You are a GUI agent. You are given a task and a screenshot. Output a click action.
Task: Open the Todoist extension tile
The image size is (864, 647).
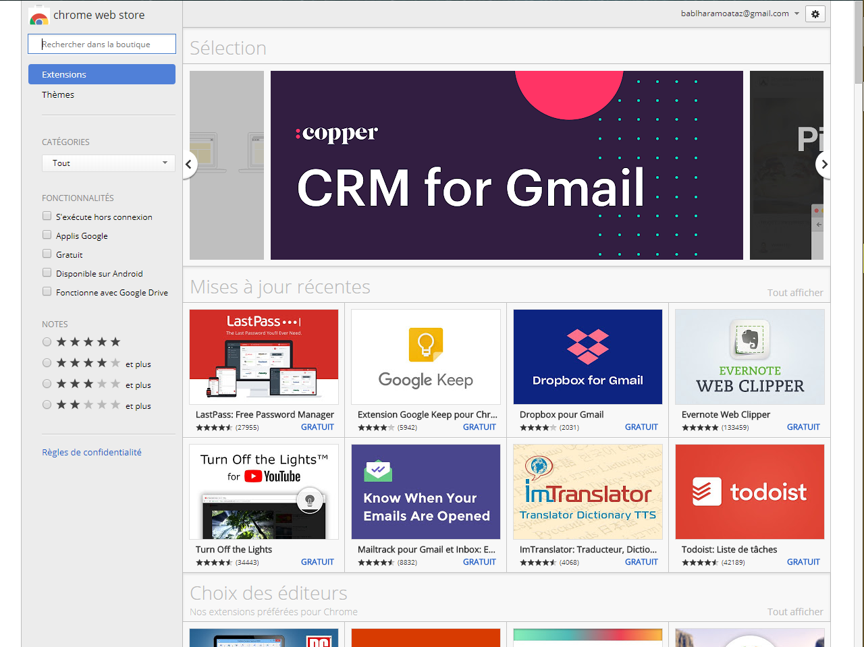750,492
